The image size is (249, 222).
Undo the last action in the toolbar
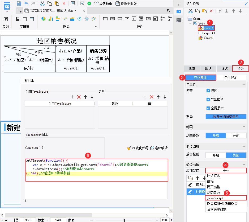(26, 3)
